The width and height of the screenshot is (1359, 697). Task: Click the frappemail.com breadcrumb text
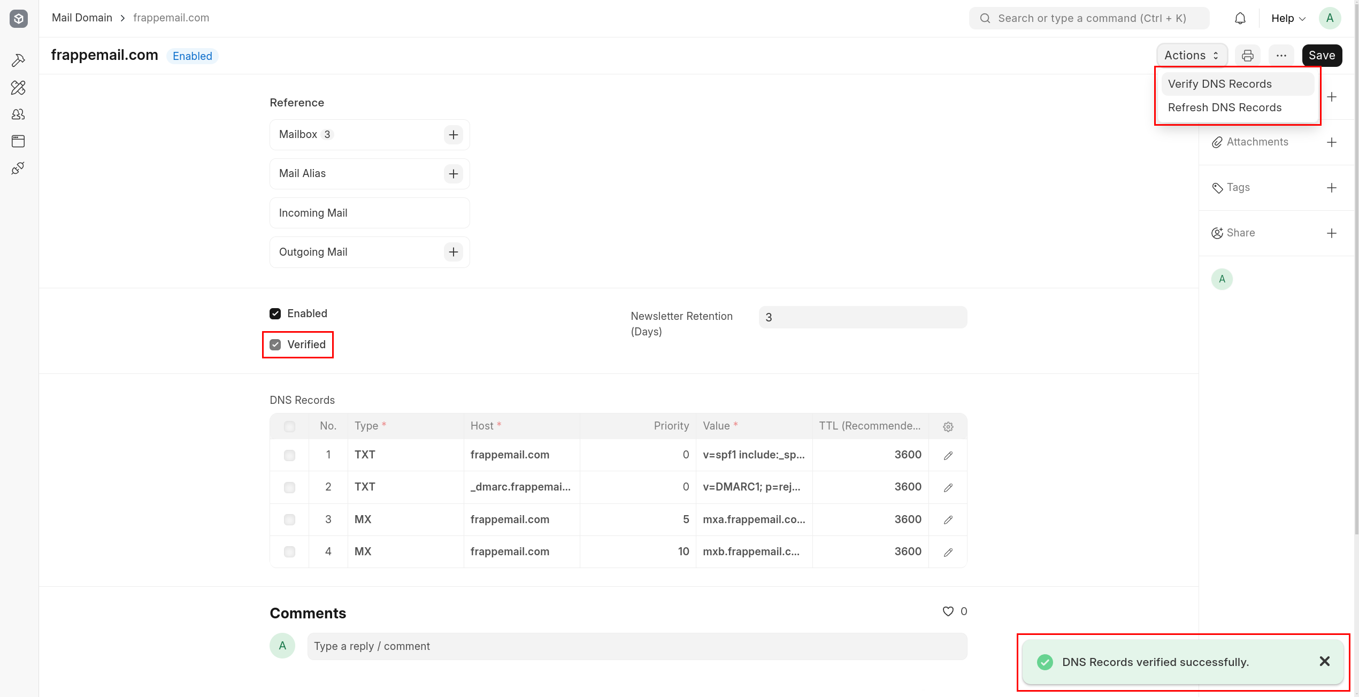171,18
